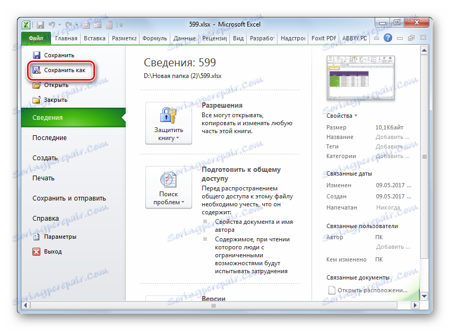
Task: Add an author via Добавить under Автор
Action: pyautogui.click(x=393, y=247)
